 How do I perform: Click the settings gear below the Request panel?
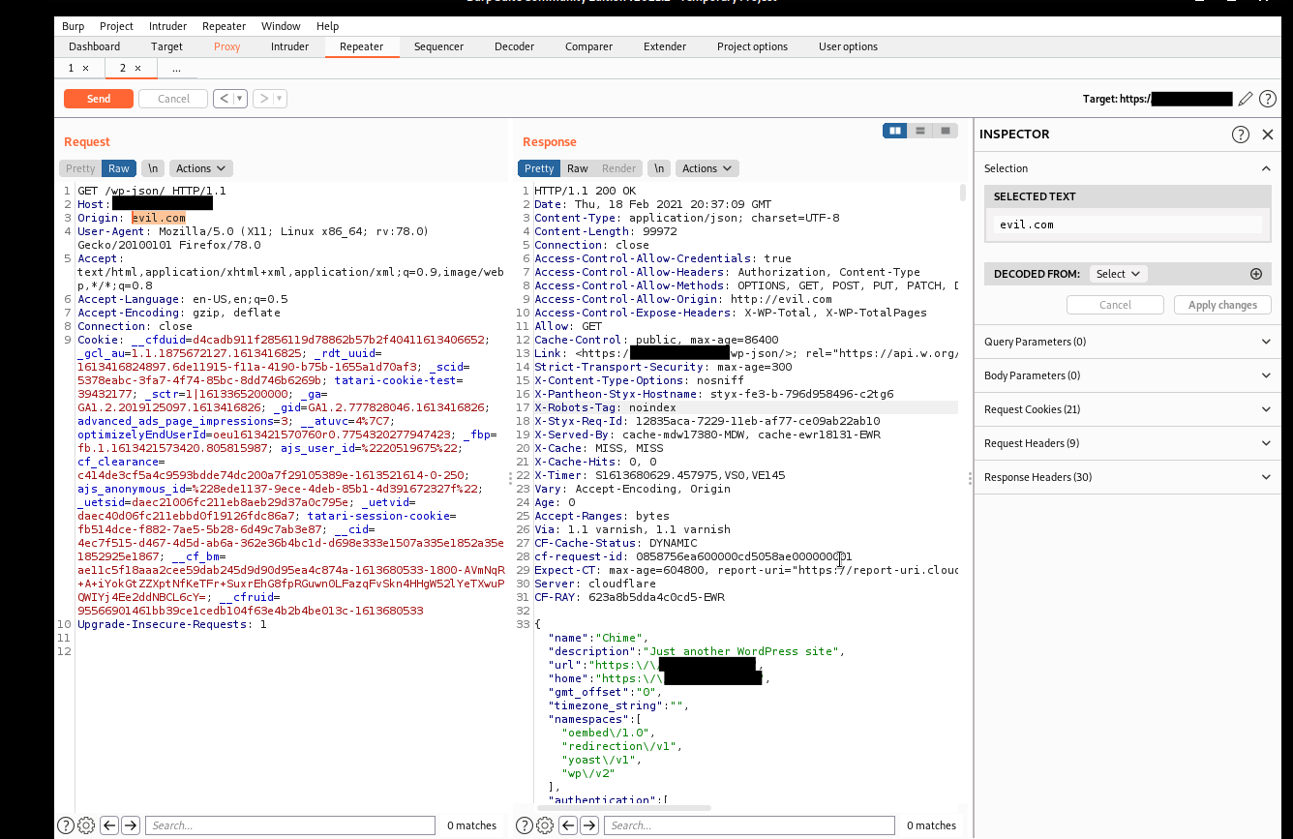pyautogui.click(x=86, y=824)
